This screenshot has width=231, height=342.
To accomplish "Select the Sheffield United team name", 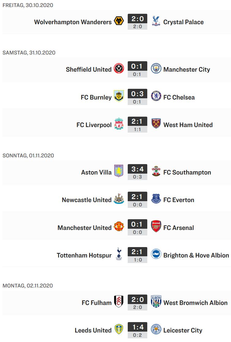I will point(89,70).
